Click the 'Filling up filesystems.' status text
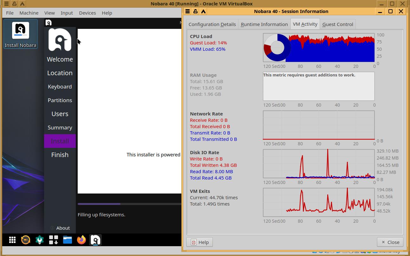 (101, 215)
